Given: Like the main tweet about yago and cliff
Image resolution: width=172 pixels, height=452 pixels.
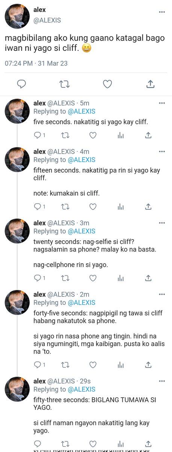Looking at the screenshot, I should [107, 84].
